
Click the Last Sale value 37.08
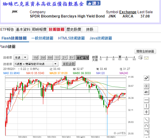click(x=145, y=16)
